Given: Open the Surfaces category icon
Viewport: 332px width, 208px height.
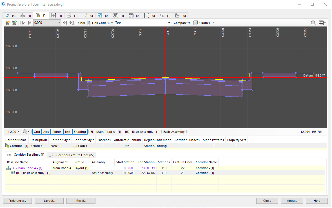Looking at the screenshot, I should (x=69, y=15).
